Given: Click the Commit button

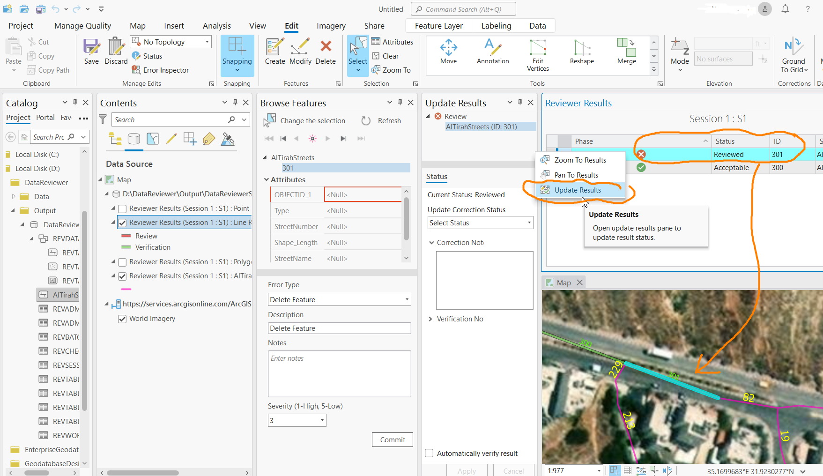Looking at the screenshot, I should click(x=392, y=439).
